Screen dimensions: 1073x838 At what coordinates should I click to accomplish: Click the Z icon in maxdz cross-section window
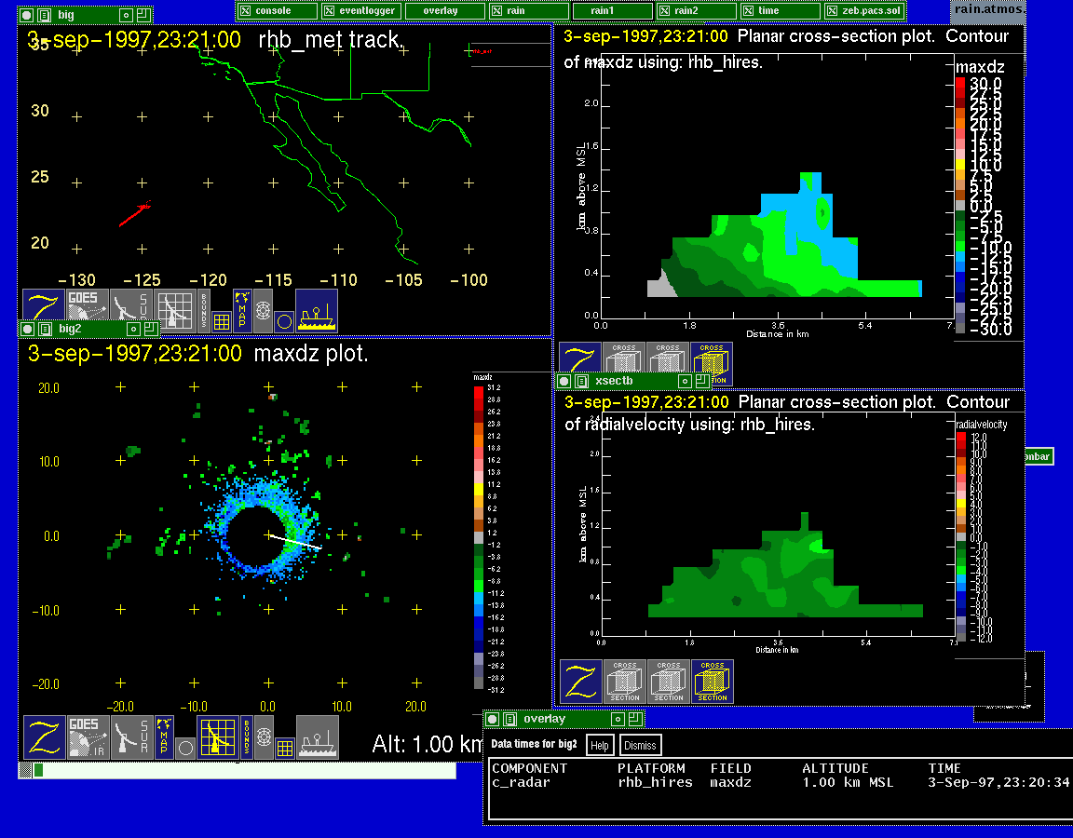(580, 363)
